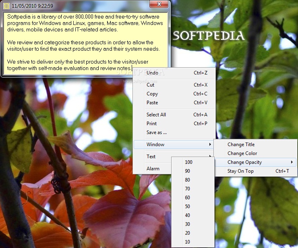Choose Cut from the context menu
298x248 pixels.
coord(174,85)
